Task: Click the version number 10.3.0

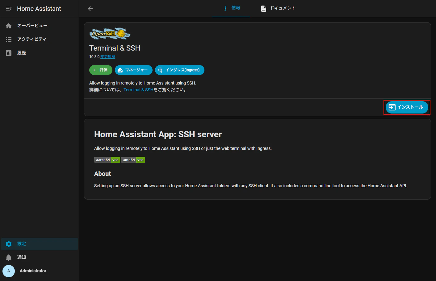Action: pos(94,57)
